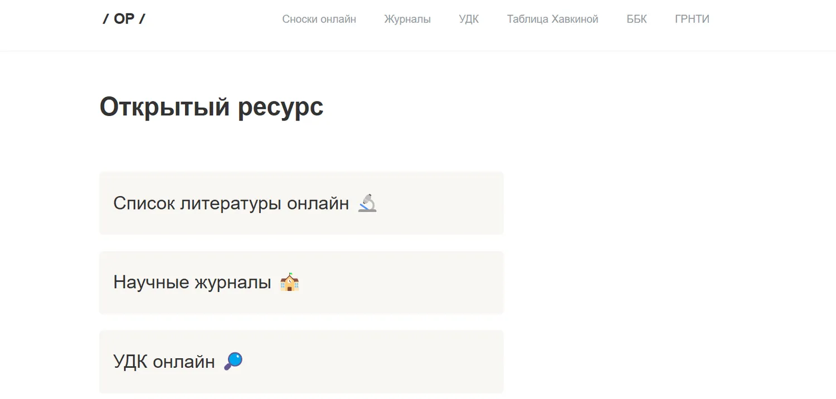Click the microscope emoji icon

(367, 203)
